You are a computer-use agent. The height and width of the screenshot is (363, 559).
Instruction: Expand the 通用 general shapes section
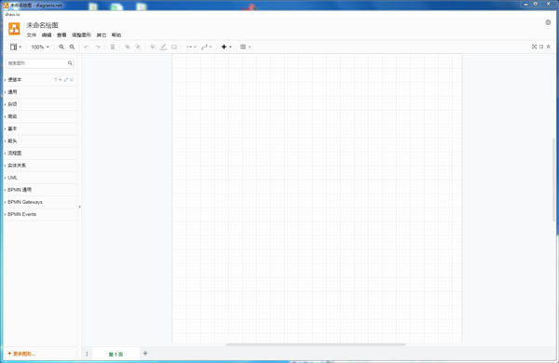[x=40, y=92]
